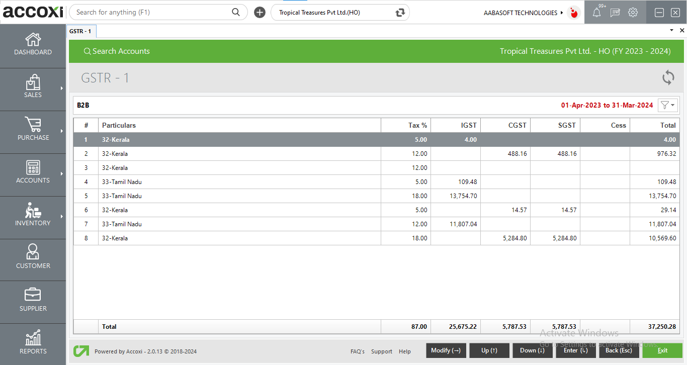This screenshot has width=687, height=365.
Task: Open the filter dropdown for the date range
Action: 668,105
